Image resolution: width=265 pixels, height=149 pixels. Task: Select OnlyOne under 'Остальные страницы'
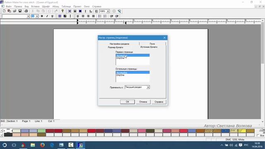132,75
